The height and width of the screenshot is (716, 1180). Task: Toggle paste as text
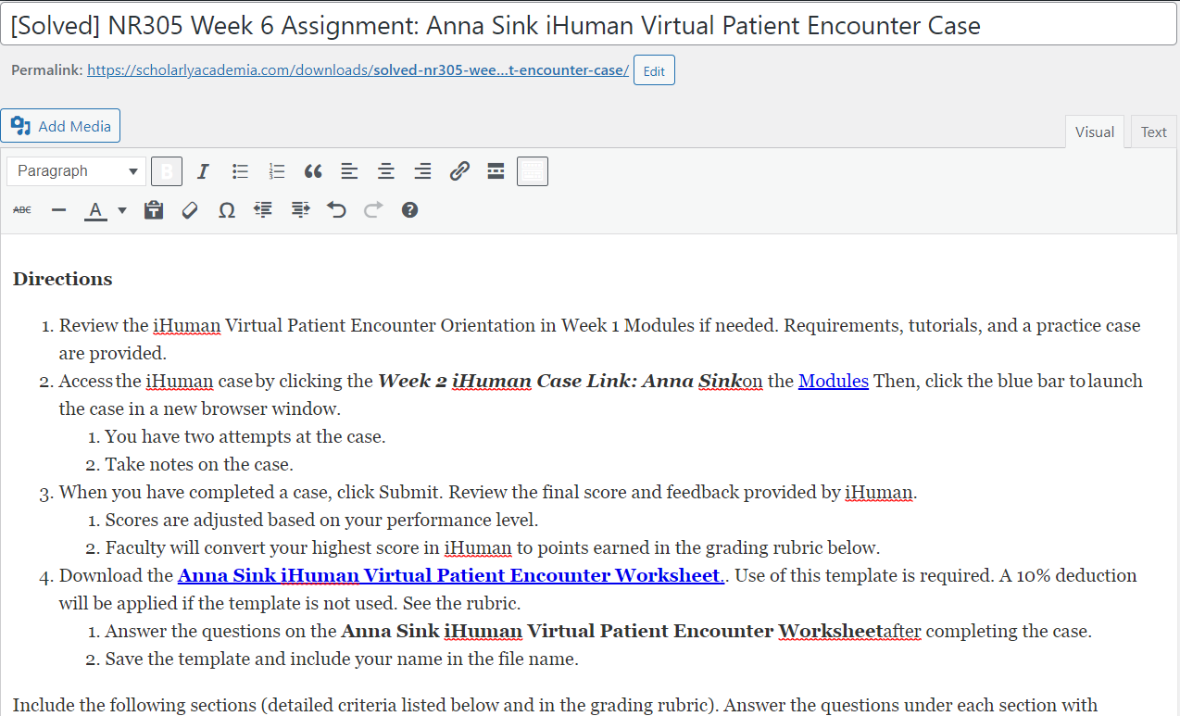coord(154,210)
